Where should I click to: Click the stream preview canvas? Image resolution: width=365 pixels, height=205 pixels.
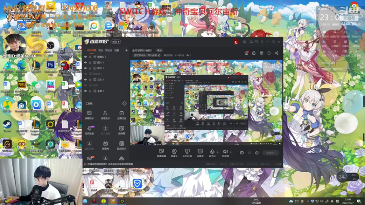pos(206,102)
